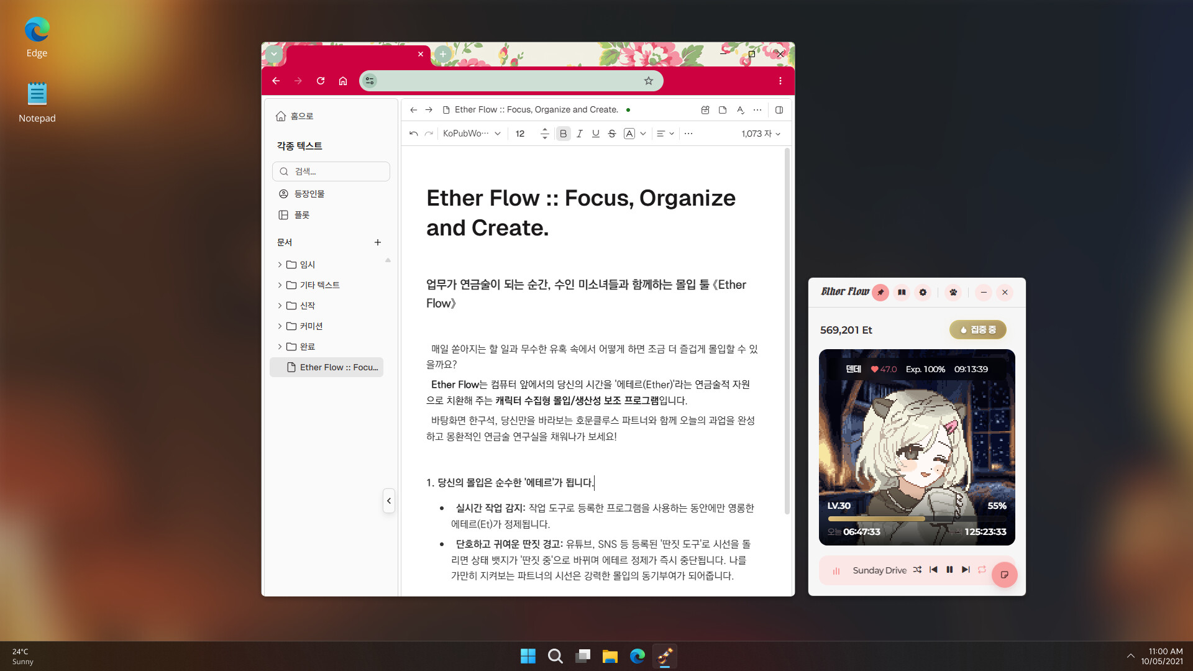Click the 검색 search field in sidebar
Viewport: 1193px width, 671px height.
click(x=331, y=171)
